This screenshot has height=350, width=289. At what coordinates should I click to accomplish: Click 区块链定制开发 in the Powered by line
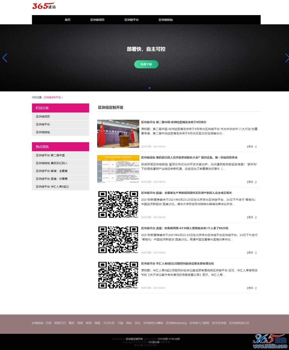(134, 339)
